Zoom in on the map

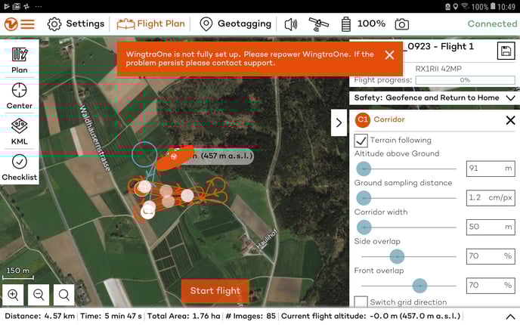[14, 295]
